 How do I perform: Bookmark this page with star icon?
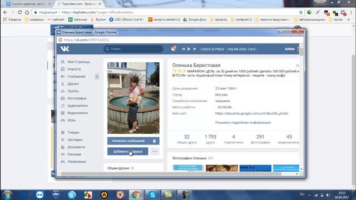click(301, 12)
